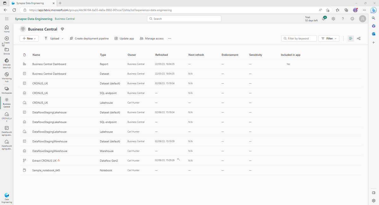The height and width of the screenshot is (205, 379).
Task: Click the Dataflow Gen2 icon for Extract CRONUS UK
Action: click(x=24, y=161)
